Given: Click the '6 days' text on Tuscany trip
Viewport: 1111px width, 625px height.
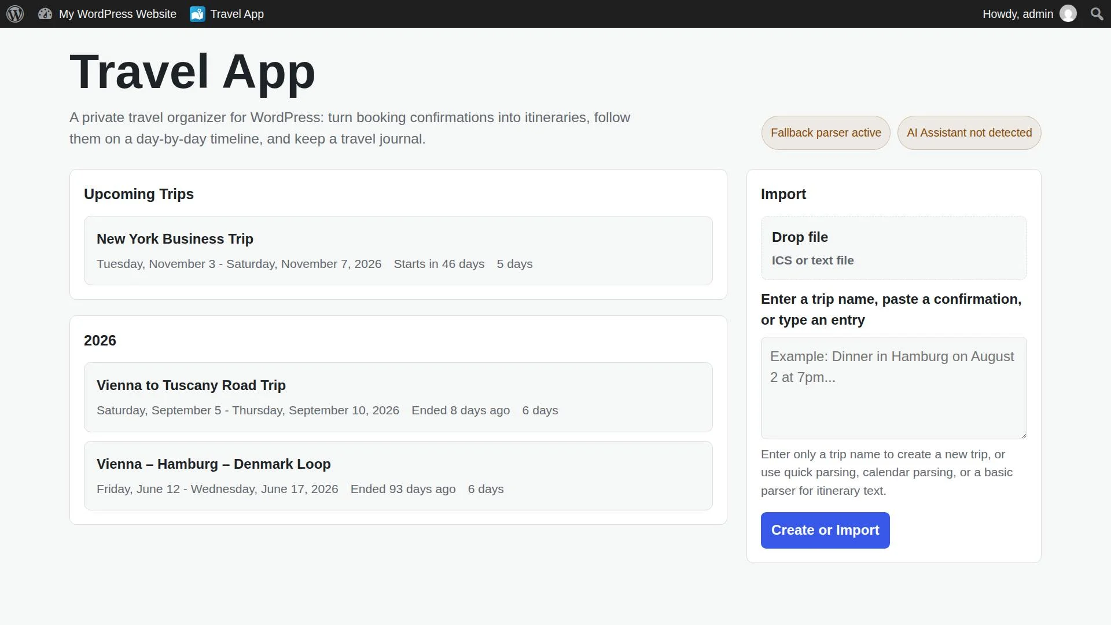Looking at the screenshot, I should (x=540, y=410).
